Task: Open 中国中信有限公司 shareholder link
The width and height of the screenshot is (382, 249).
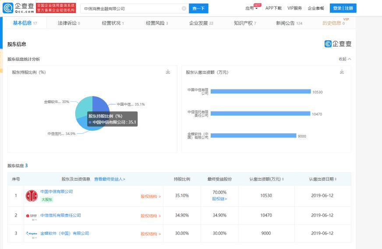Action: [x=57, y=192]
